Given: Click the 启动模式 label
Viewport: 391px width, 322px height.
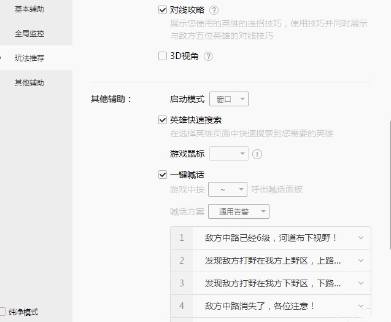Looking at the screenshot, I should click(187, 99).
